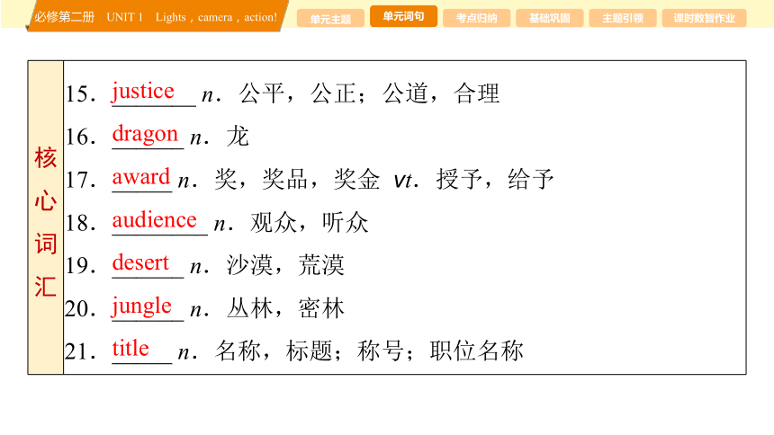Click the red word "audience"
Screen dimensions: 774x435
pos(155,220)
